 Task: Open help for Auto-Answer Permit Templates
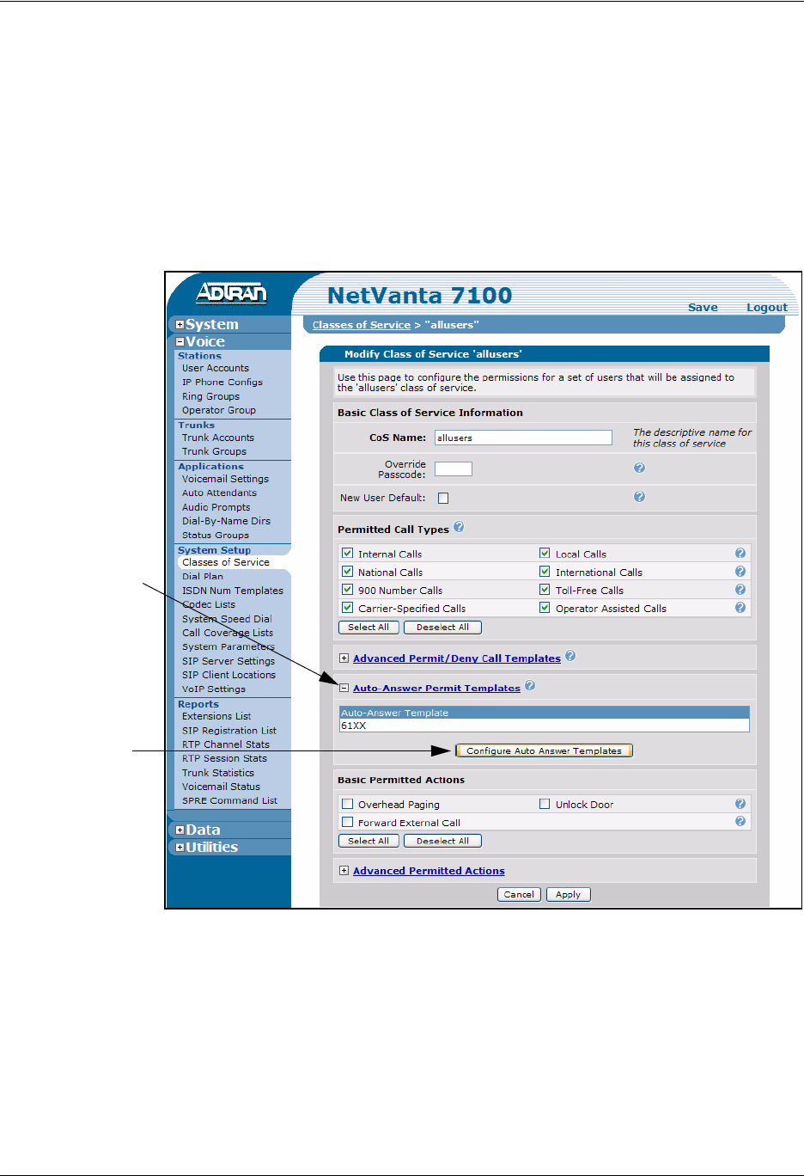click(530, 686)
